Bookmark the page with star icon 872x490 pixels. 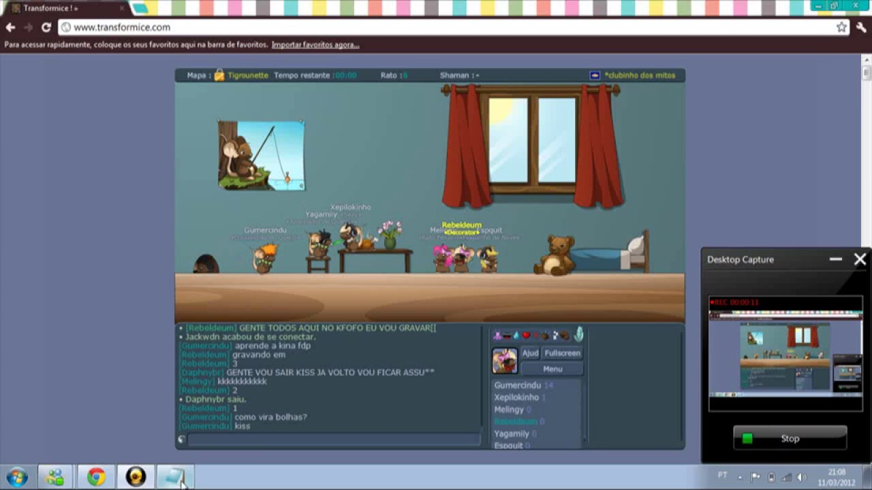click(x=841, y=27)
